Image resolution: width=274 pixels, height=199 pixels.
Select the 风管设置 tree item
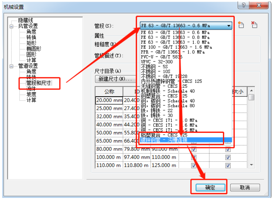coord(28,26)
